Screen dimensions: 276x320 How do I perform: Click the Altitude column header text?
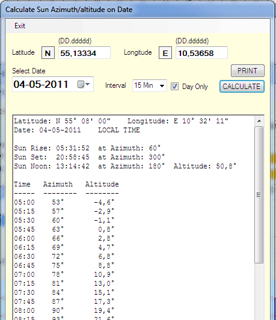click(x=102, y=184)
